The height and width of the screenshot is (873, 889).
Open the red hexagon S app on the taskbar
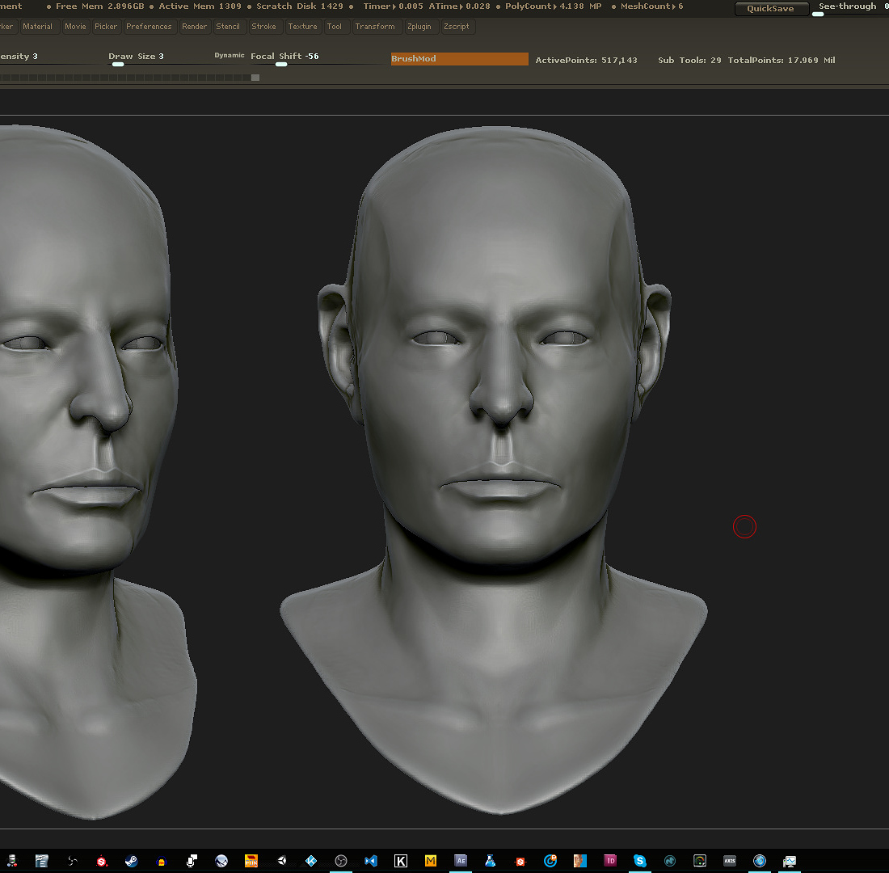102,861
